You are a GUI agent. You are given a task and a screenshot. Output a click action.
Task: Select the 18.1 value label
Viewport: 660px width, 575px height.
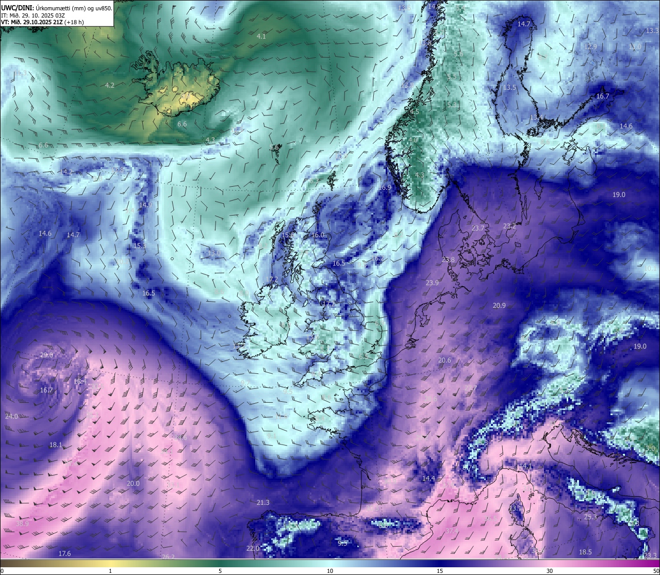pyautogui.click(x=56, y=445)
